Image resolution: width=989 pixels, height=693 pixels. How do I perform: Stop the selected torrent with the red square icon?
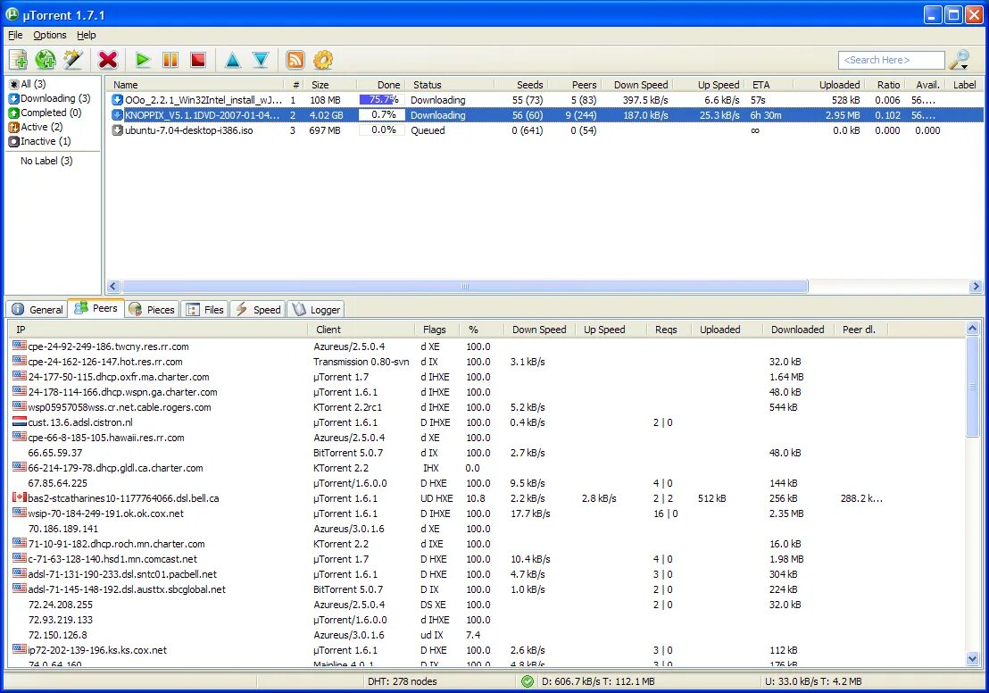pos(197,59)
